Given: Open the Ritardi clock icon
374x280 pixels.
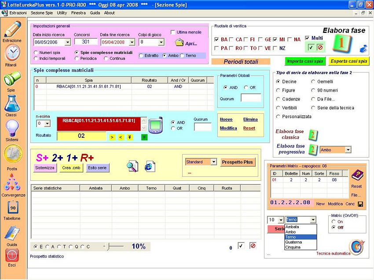Looking at the screenshot, I should pyautogui.click(x=12, y=53).
